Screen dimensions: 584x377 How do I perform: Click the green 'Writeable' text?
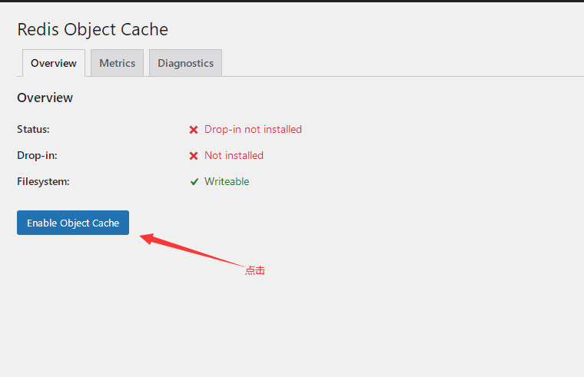click(227, 181)
